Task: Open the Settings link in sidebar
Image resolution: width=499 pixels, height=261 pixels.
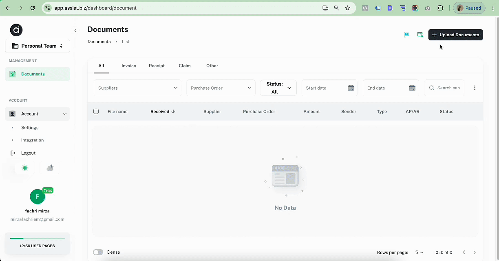Action: point(30,128)
